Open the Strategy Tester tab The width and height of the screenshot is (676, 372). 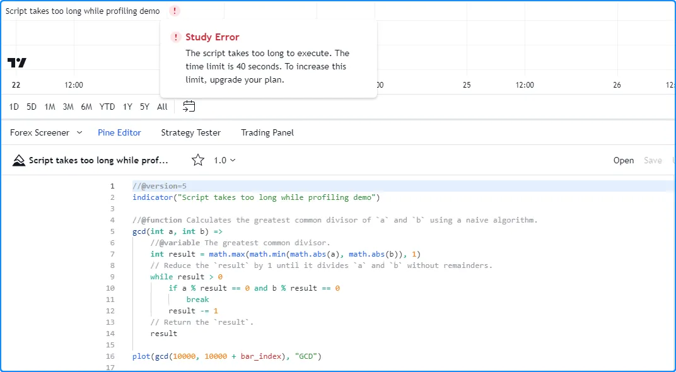tap(190, 132)
